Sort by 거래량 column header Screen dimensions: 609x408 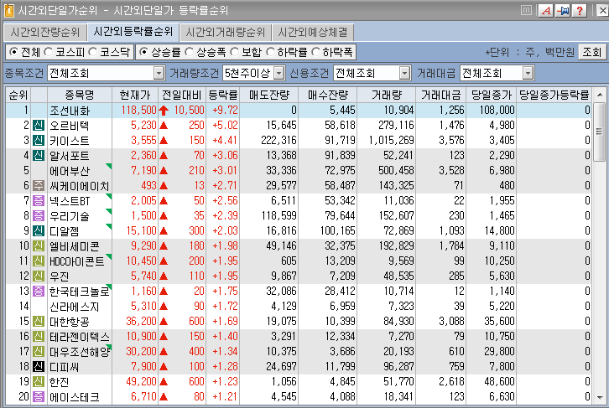387,95
